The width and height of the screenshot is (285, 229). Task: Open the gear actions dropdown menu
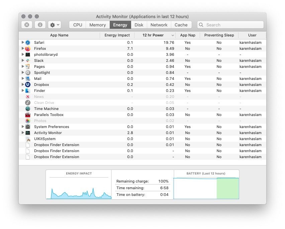point(55,25)
